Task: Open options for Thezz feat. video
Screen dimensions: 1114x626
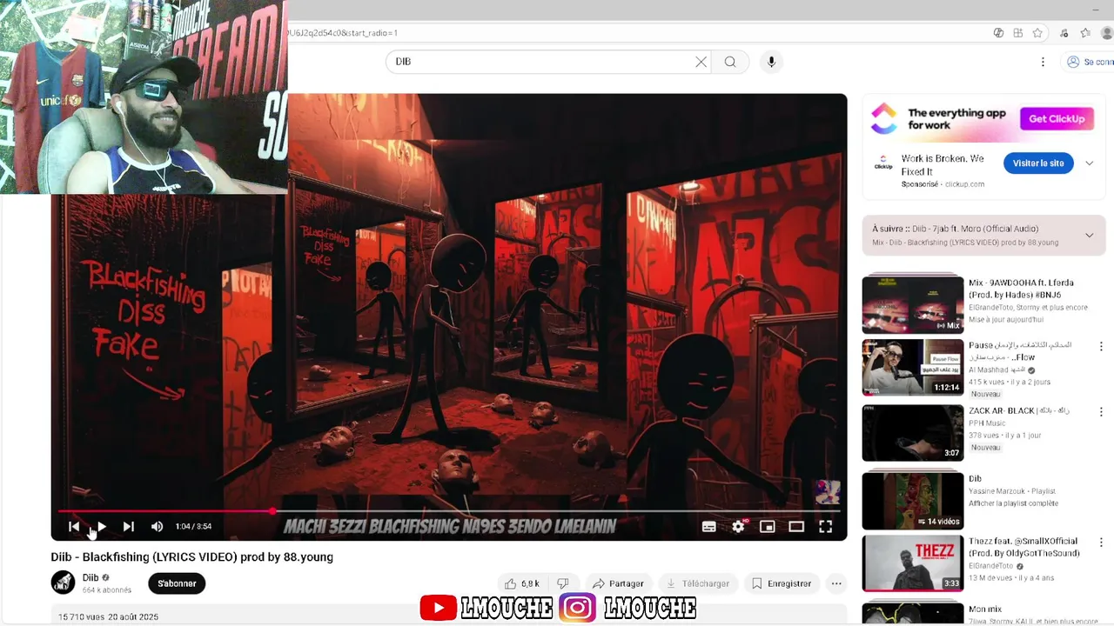Action: (1101, 542)
